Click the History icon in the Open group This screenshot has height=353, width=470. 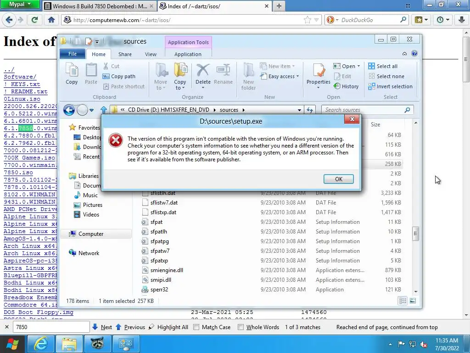pyautogui.click(x=346, y=86)
